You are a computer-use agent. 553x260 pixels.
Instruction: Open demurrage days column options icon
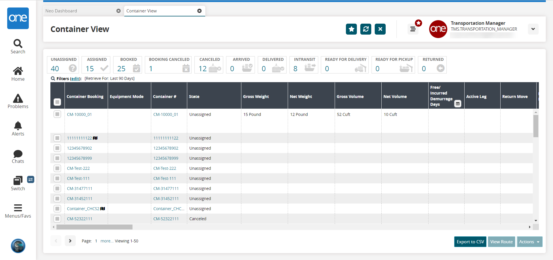point(457,104)
